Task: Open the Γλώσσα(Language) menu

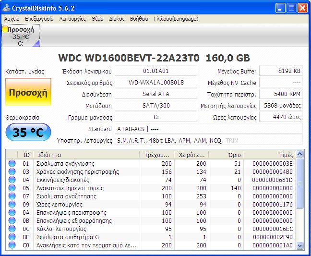Action: (x=176, y=19)
